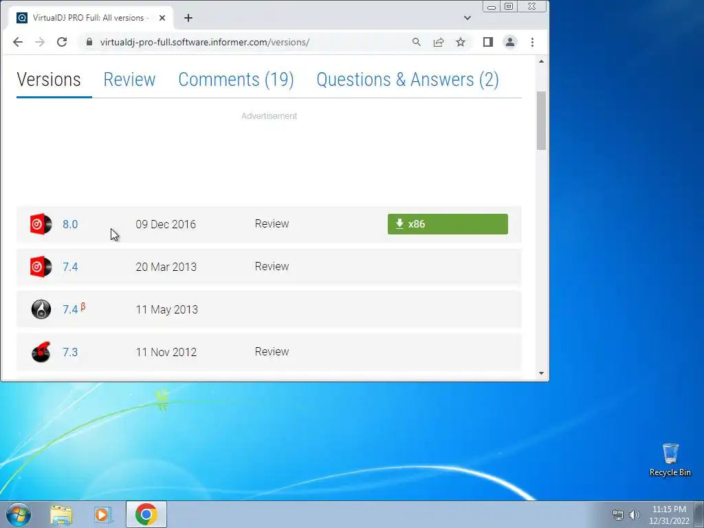Click the Show desktop strip

pos(699,514)
